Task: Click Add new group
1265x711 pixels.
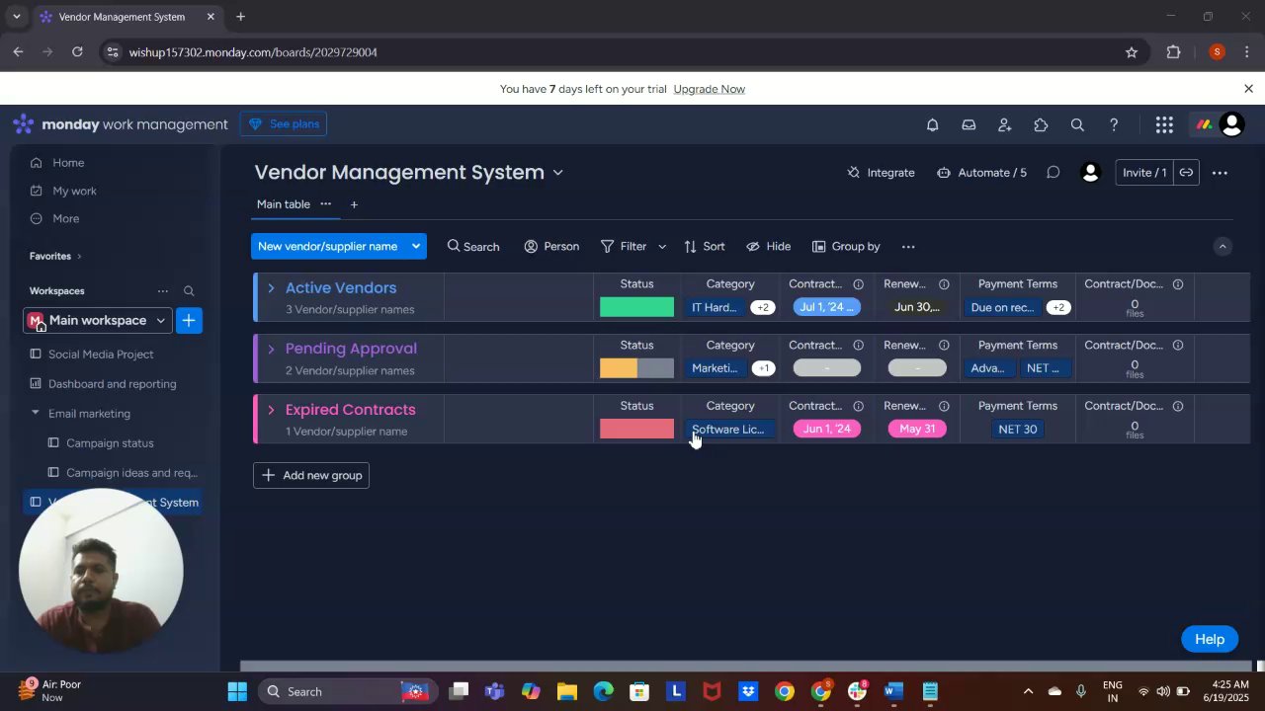Action: click(311, 476)
